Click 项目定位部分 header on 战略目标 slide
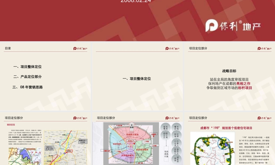Image resolution: width=275 pixels, height=165 pixels. click(198, 48)
